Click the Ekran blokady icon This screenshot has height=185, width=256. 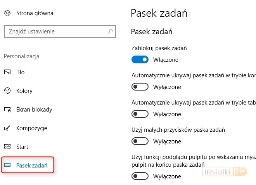pos(7,110)
